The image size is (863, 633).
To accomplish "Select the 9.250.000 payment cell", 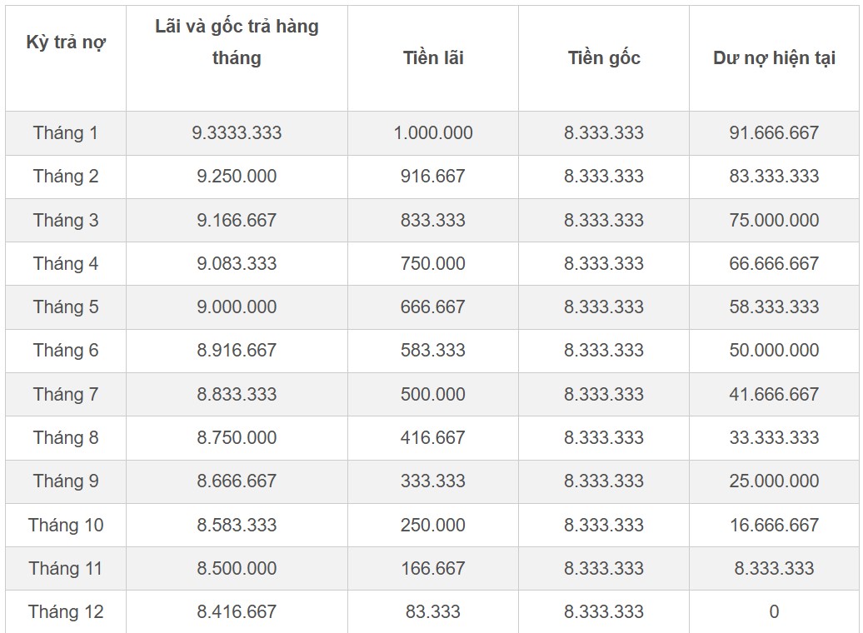I will coord(237,176).
